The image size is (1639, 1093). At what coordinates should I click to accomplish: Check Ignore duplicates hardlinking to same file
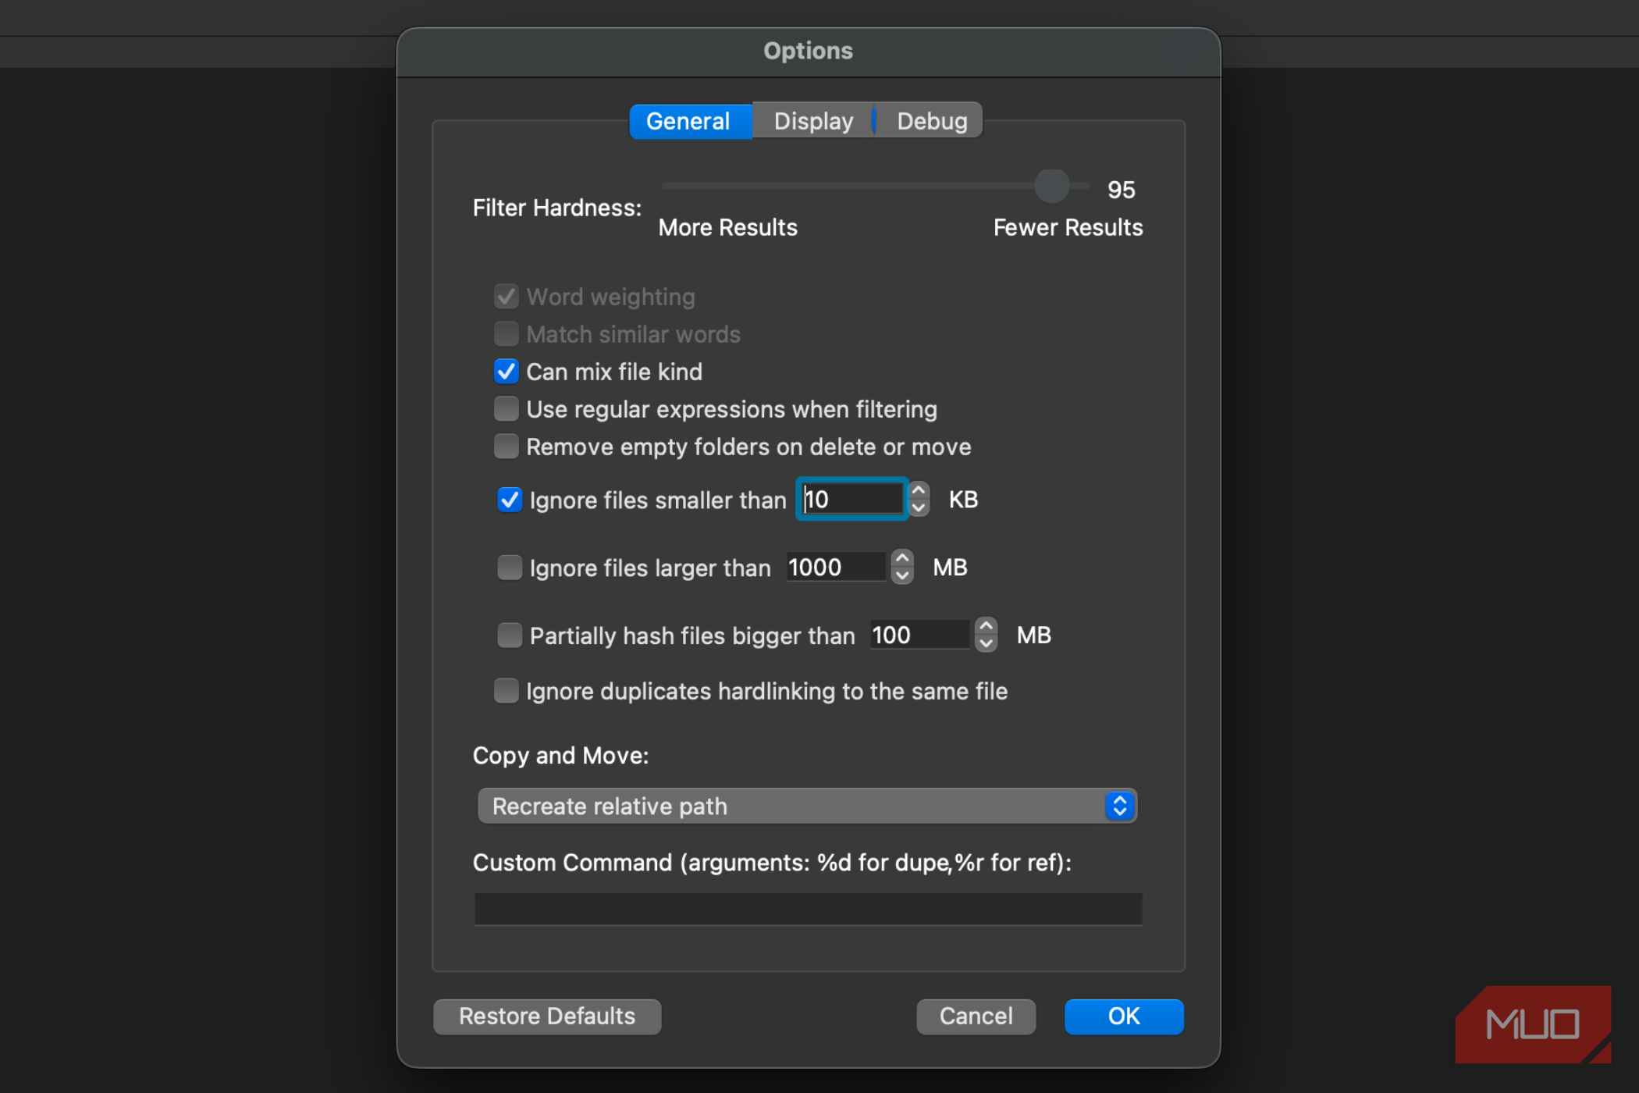click(x=507, y=691)
